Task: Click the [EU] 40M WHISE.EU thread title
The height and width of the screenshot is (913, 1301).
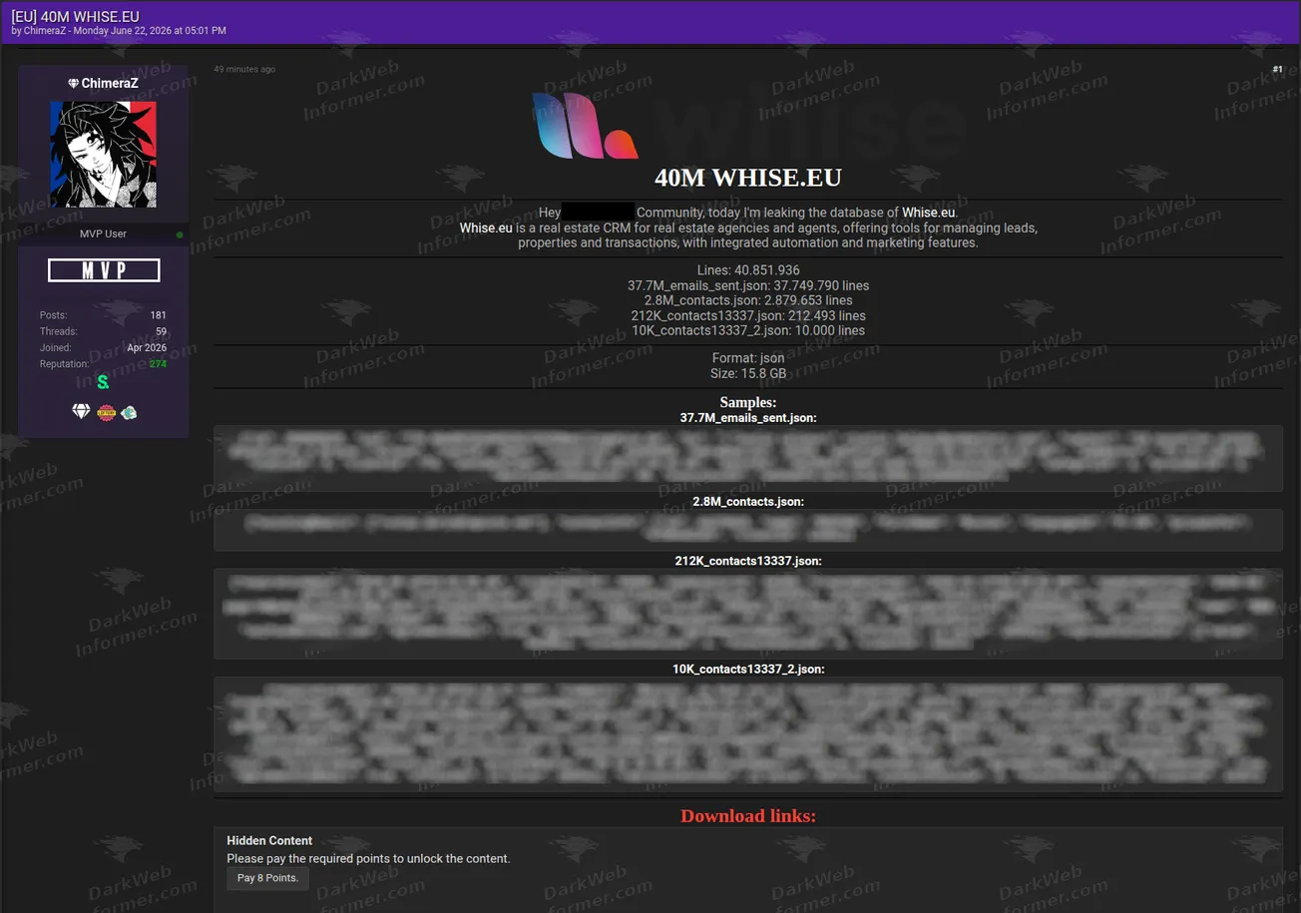Action: pos(75,16)
